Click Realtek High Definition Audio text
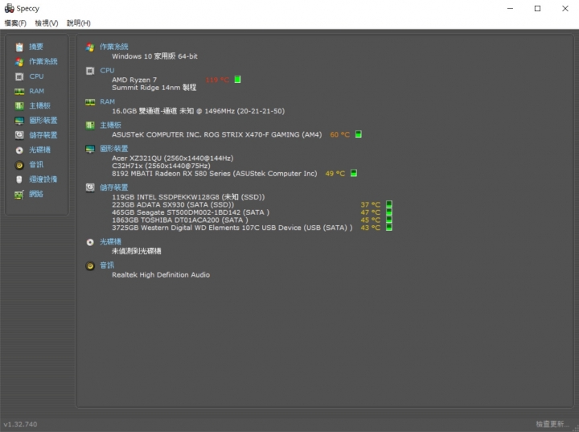 click(x=161, y=274)
